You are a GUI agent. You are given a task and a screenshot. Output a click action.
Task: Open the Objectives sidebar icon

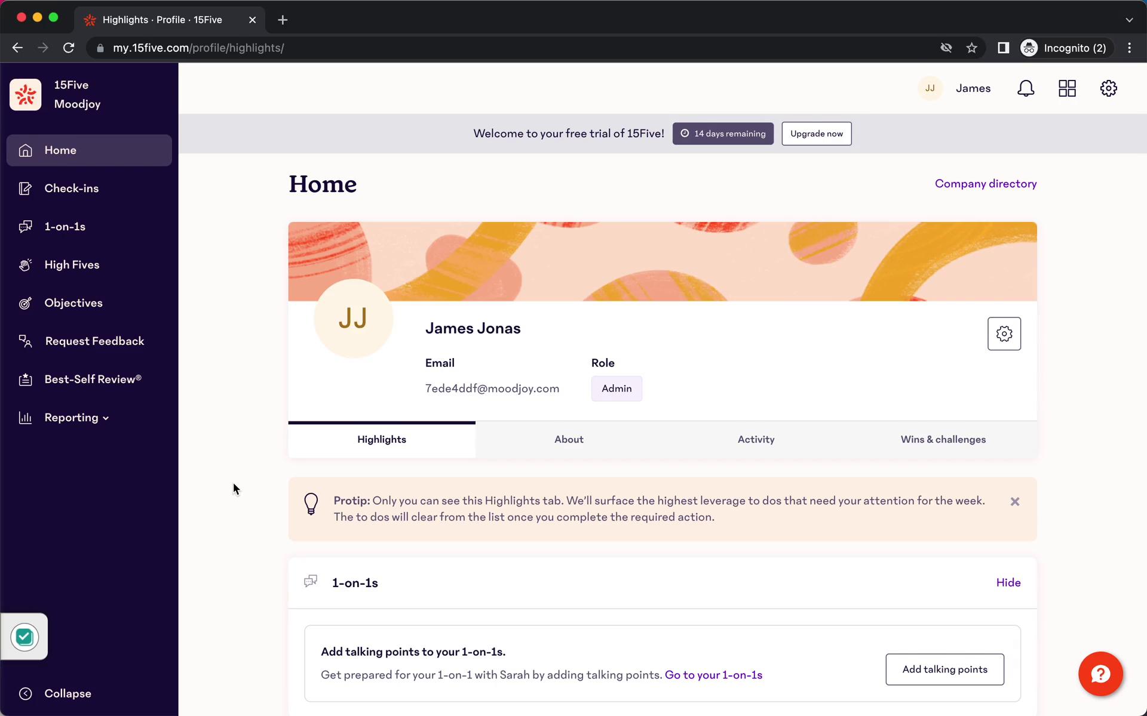(24, 303)
